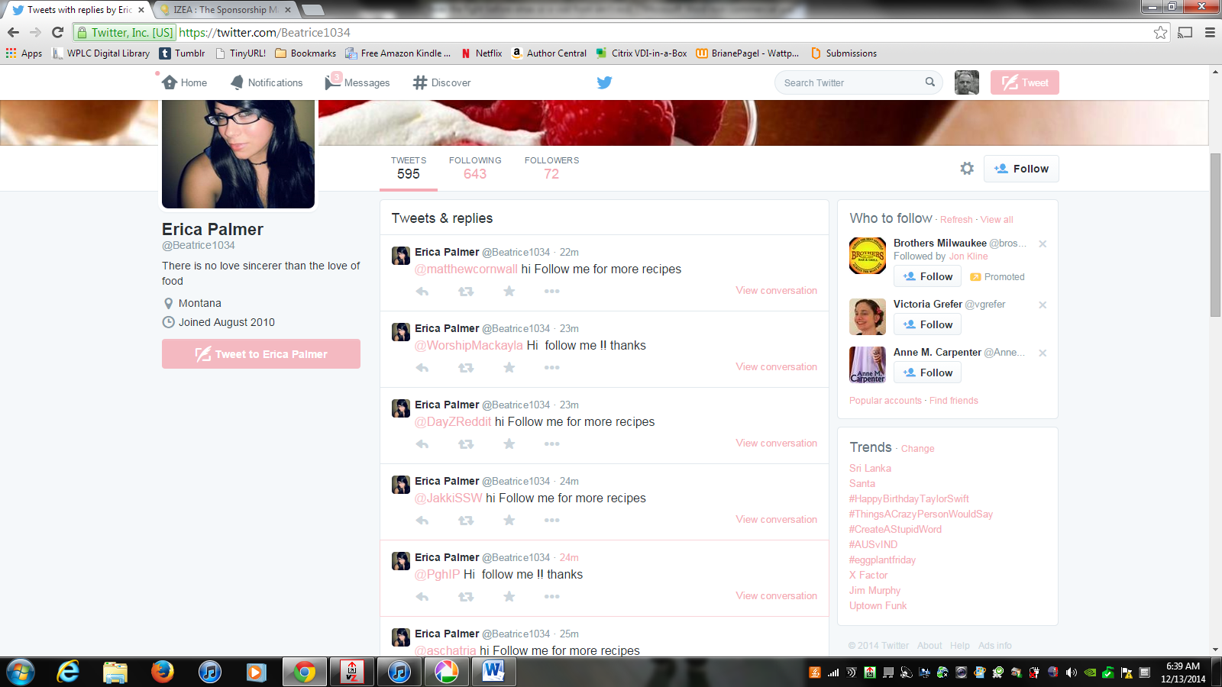Image resolution: width=1222 pixels, height=687 pixels.
Task: Retweet the @matthewcornwall tweet
Action: tap(466, 291)
